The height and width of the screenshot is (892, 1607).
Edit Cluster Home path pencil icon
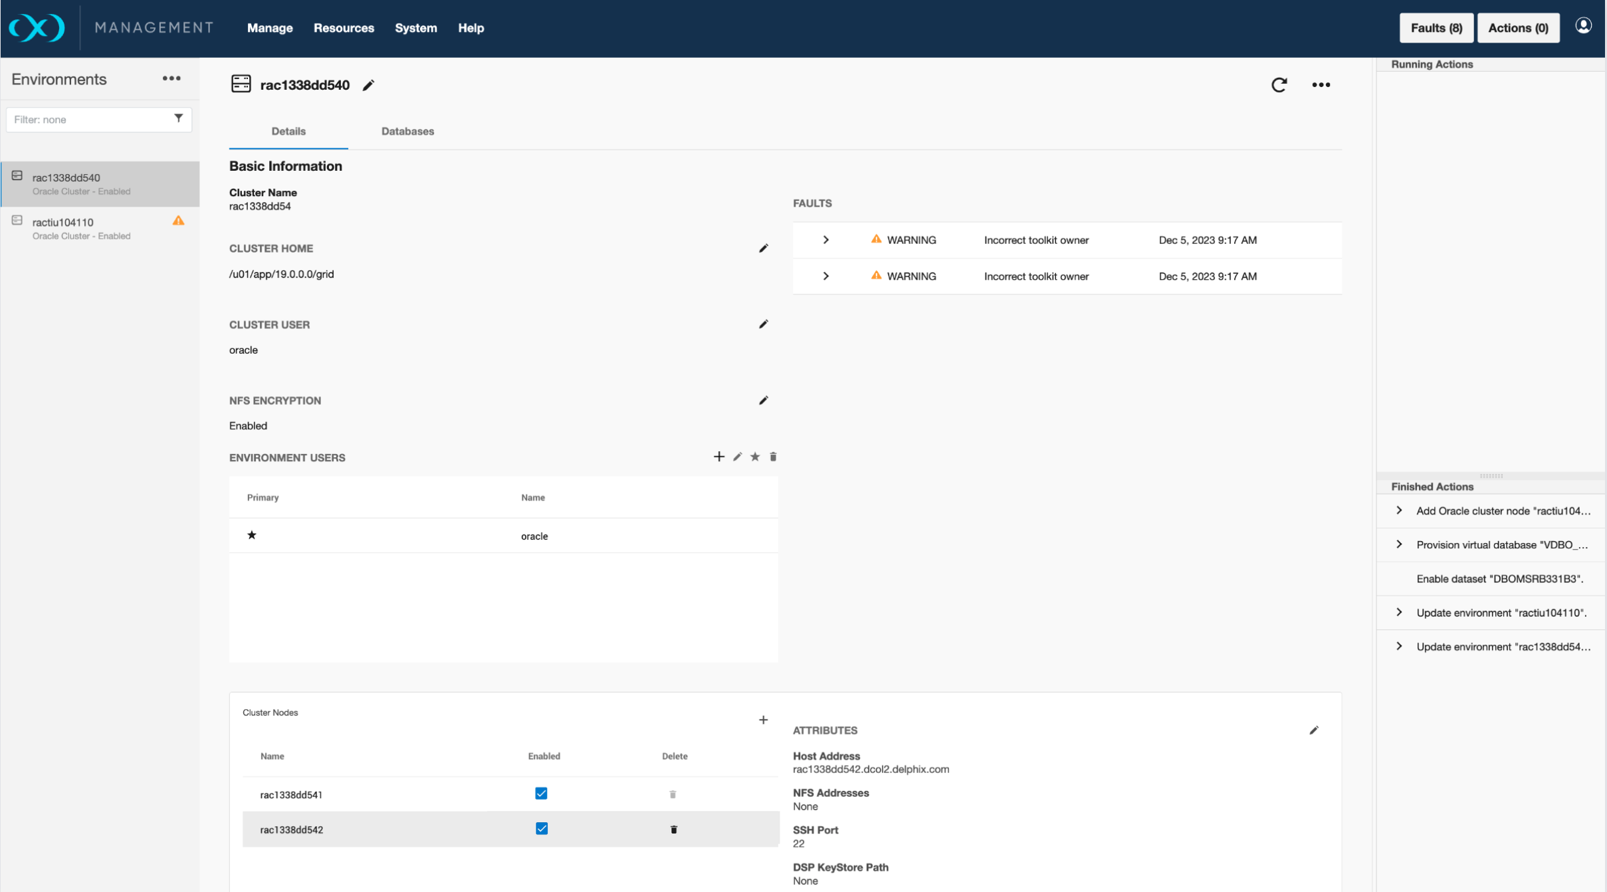(763, 249)
